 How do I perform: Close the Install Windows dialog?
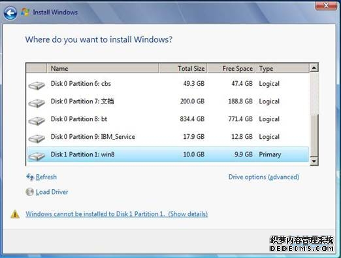[326, 5]
